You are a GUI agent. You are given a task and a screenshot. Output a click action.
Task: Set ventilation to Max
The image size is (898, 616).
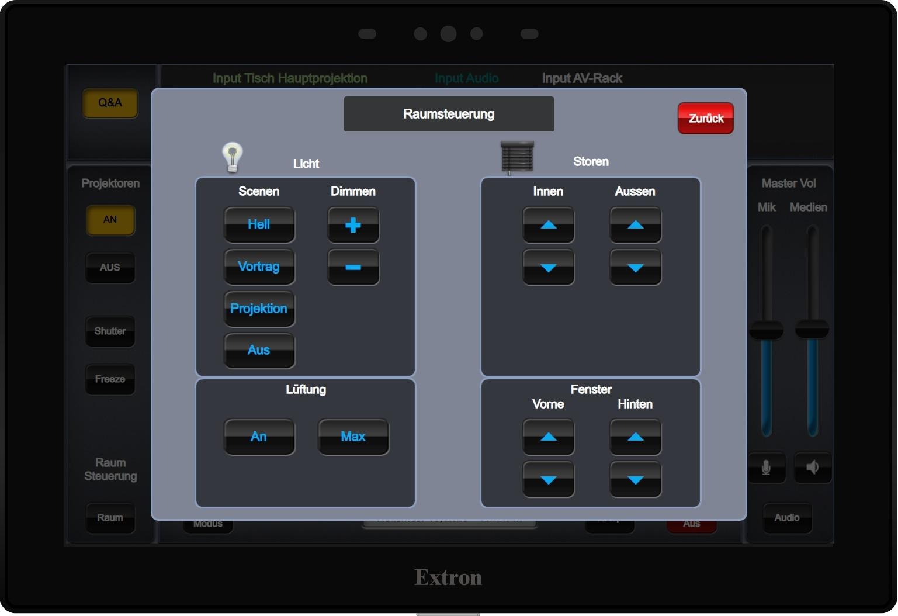click(353, 437)
